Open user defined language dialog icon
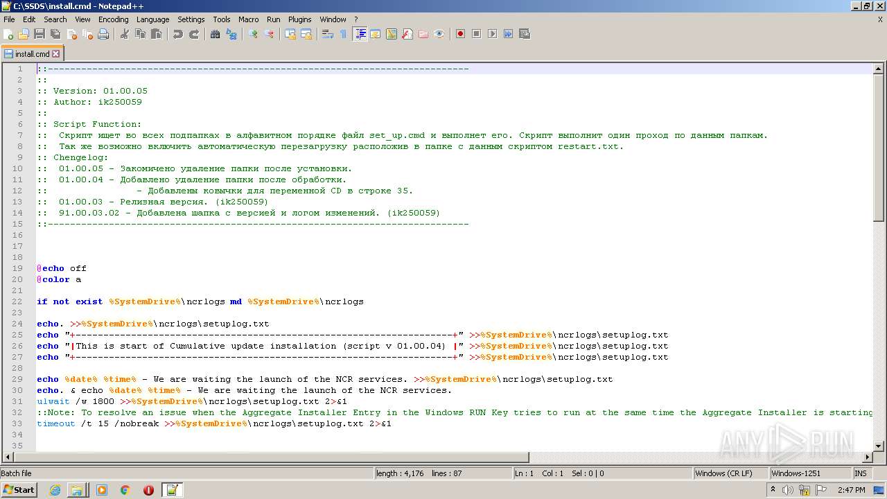 click(376, 34)
